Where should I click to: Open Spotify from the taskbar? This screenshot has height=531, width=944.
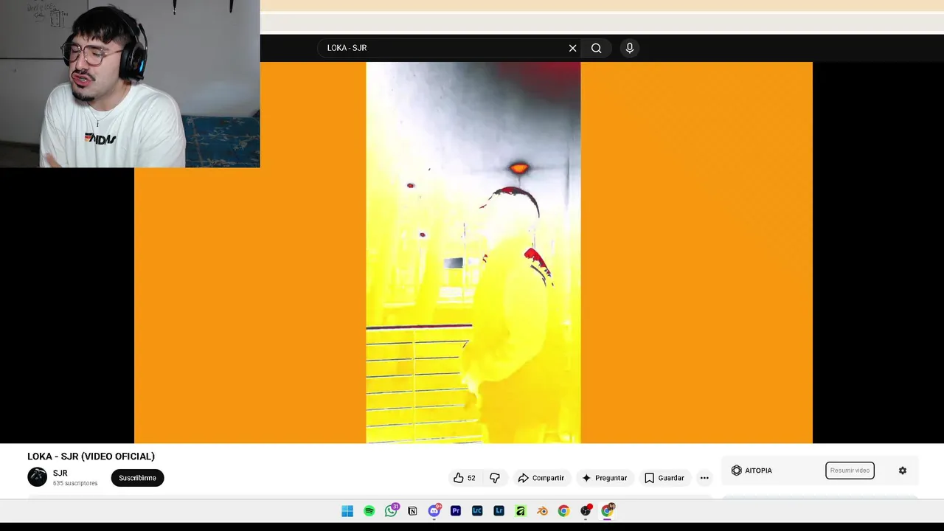pyautogui.click(x=369, y=511)
